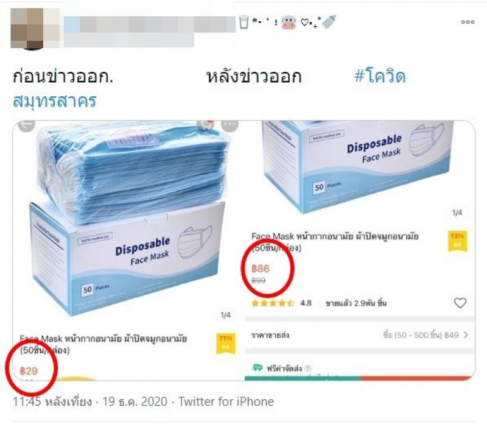
Task: Open the สมุทรสาคร hashtag link
Action: coord(55,101)
